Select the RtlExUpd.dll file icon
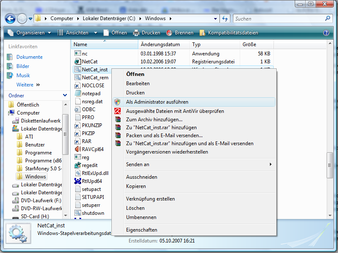 click(x=78, y=173)
